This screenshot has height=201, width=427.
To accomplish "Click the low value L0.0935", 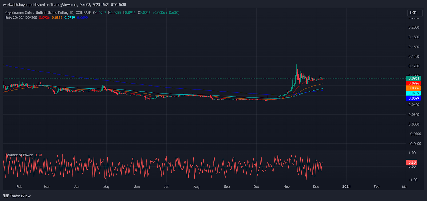I will [x=129, y=13].
